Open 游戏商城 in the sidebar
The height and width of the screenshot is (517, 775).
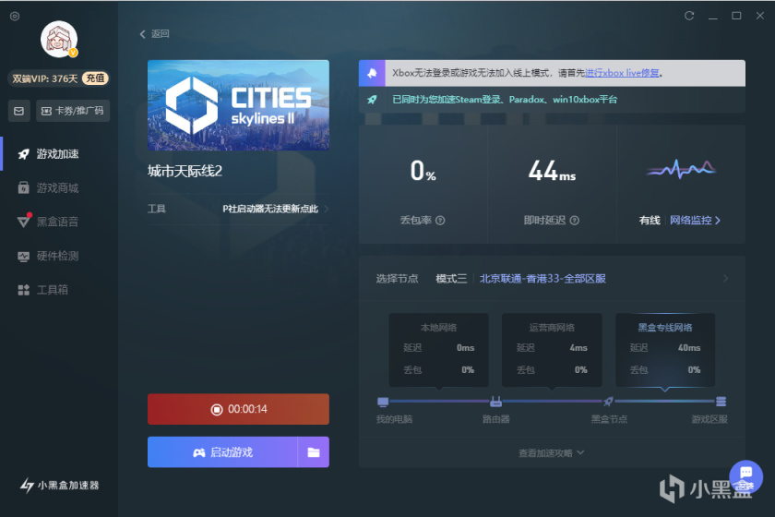click(x=59, y=188)
